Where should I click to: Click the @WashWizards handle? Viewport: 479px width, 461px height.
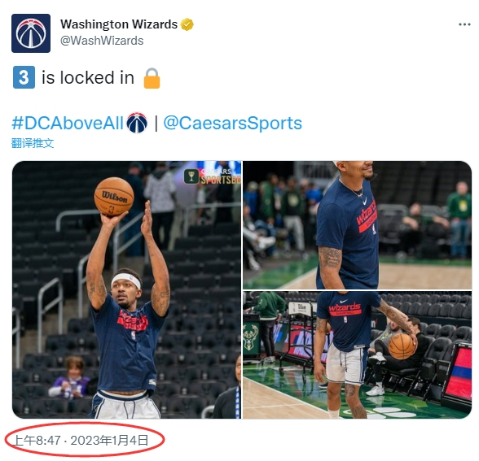[x=102, y=41]
